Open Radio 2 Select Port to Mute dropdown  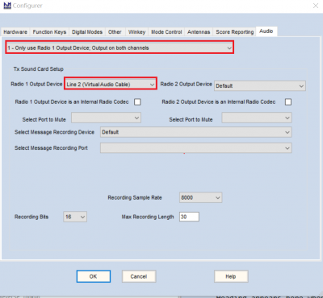pyautogui.click(x=257, y=118)
